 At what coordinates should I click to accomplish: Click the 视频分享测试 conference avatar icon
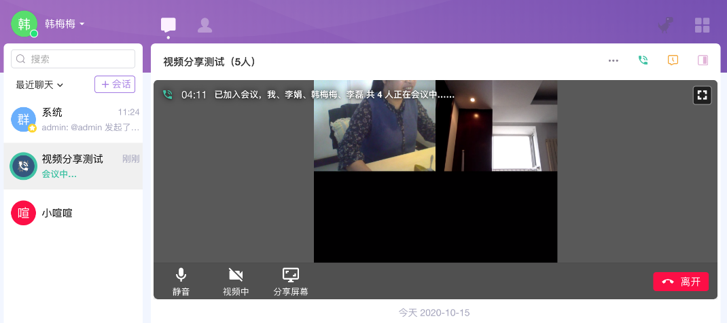pos(23,166)
